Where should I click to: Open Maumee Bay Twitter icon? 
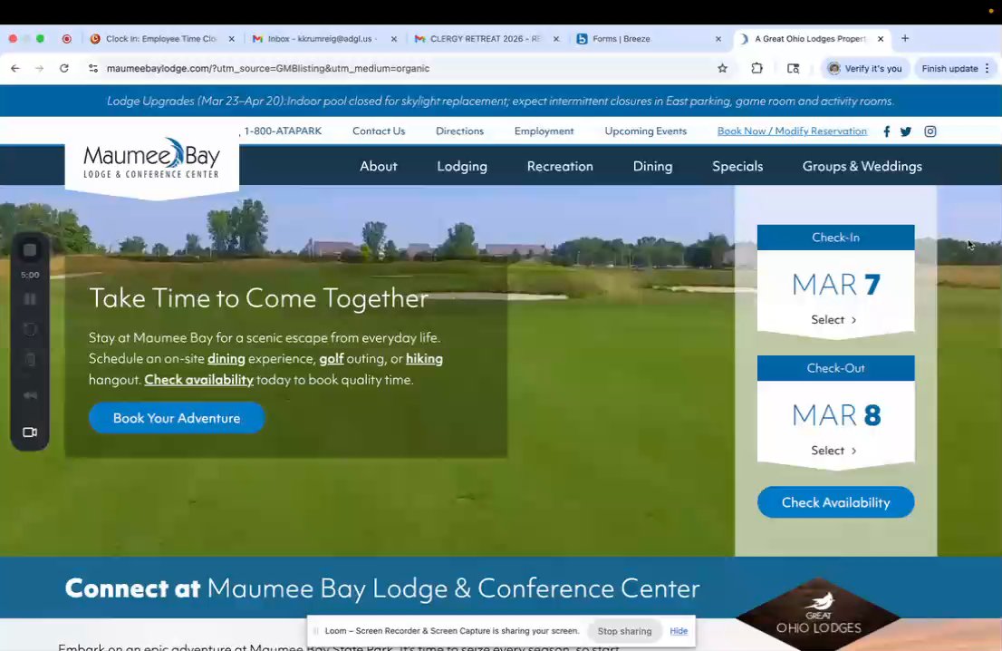pyautogui.click(x=906, y=131)
